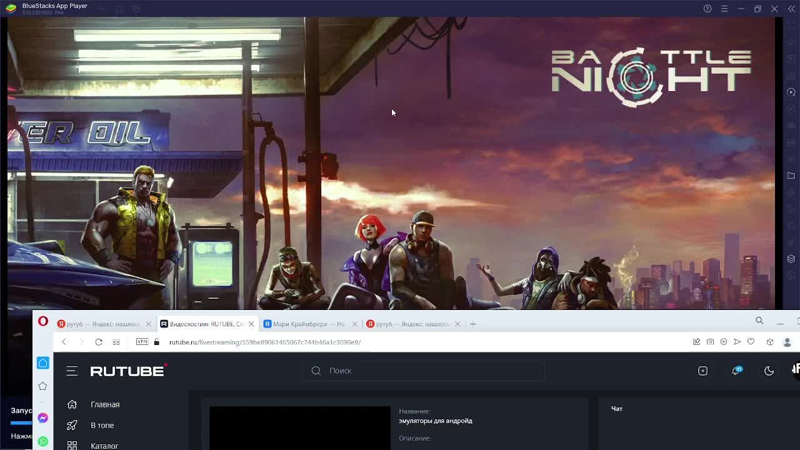Switch to first Yandex 'рутуб' tab
The height and width of the screenshot is (450, 800).
click(x=99, y=324)
